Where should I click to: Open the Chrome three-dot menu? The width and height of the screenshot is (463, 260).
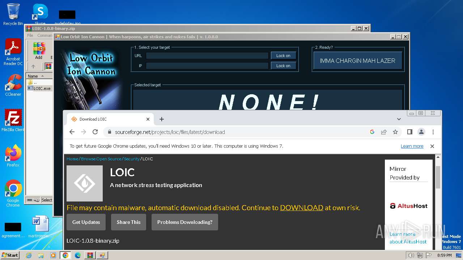click(x=433, y=132)
